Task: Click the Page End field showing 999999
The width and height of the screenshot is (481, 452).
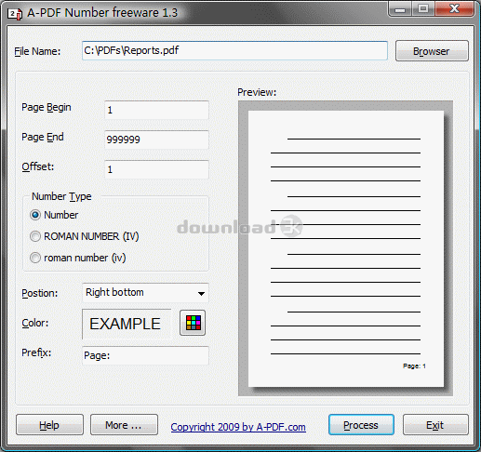Action: (156, 140)
